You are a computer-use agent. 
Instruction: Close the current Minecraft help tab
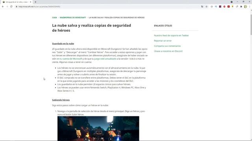coord(30,2)
